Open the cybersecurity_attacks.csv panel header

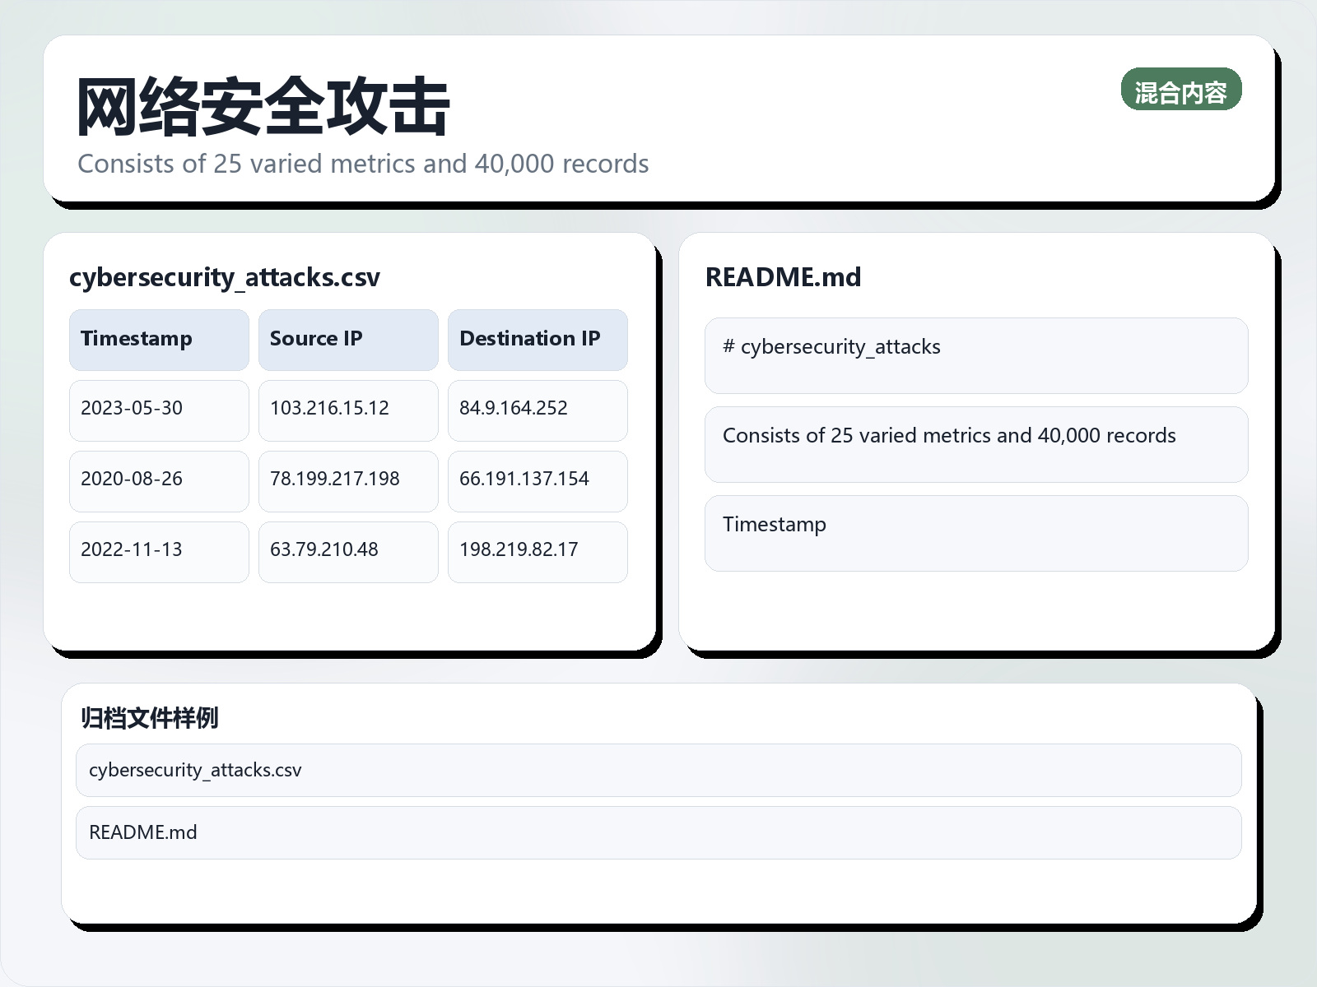(x=225, y=278)
